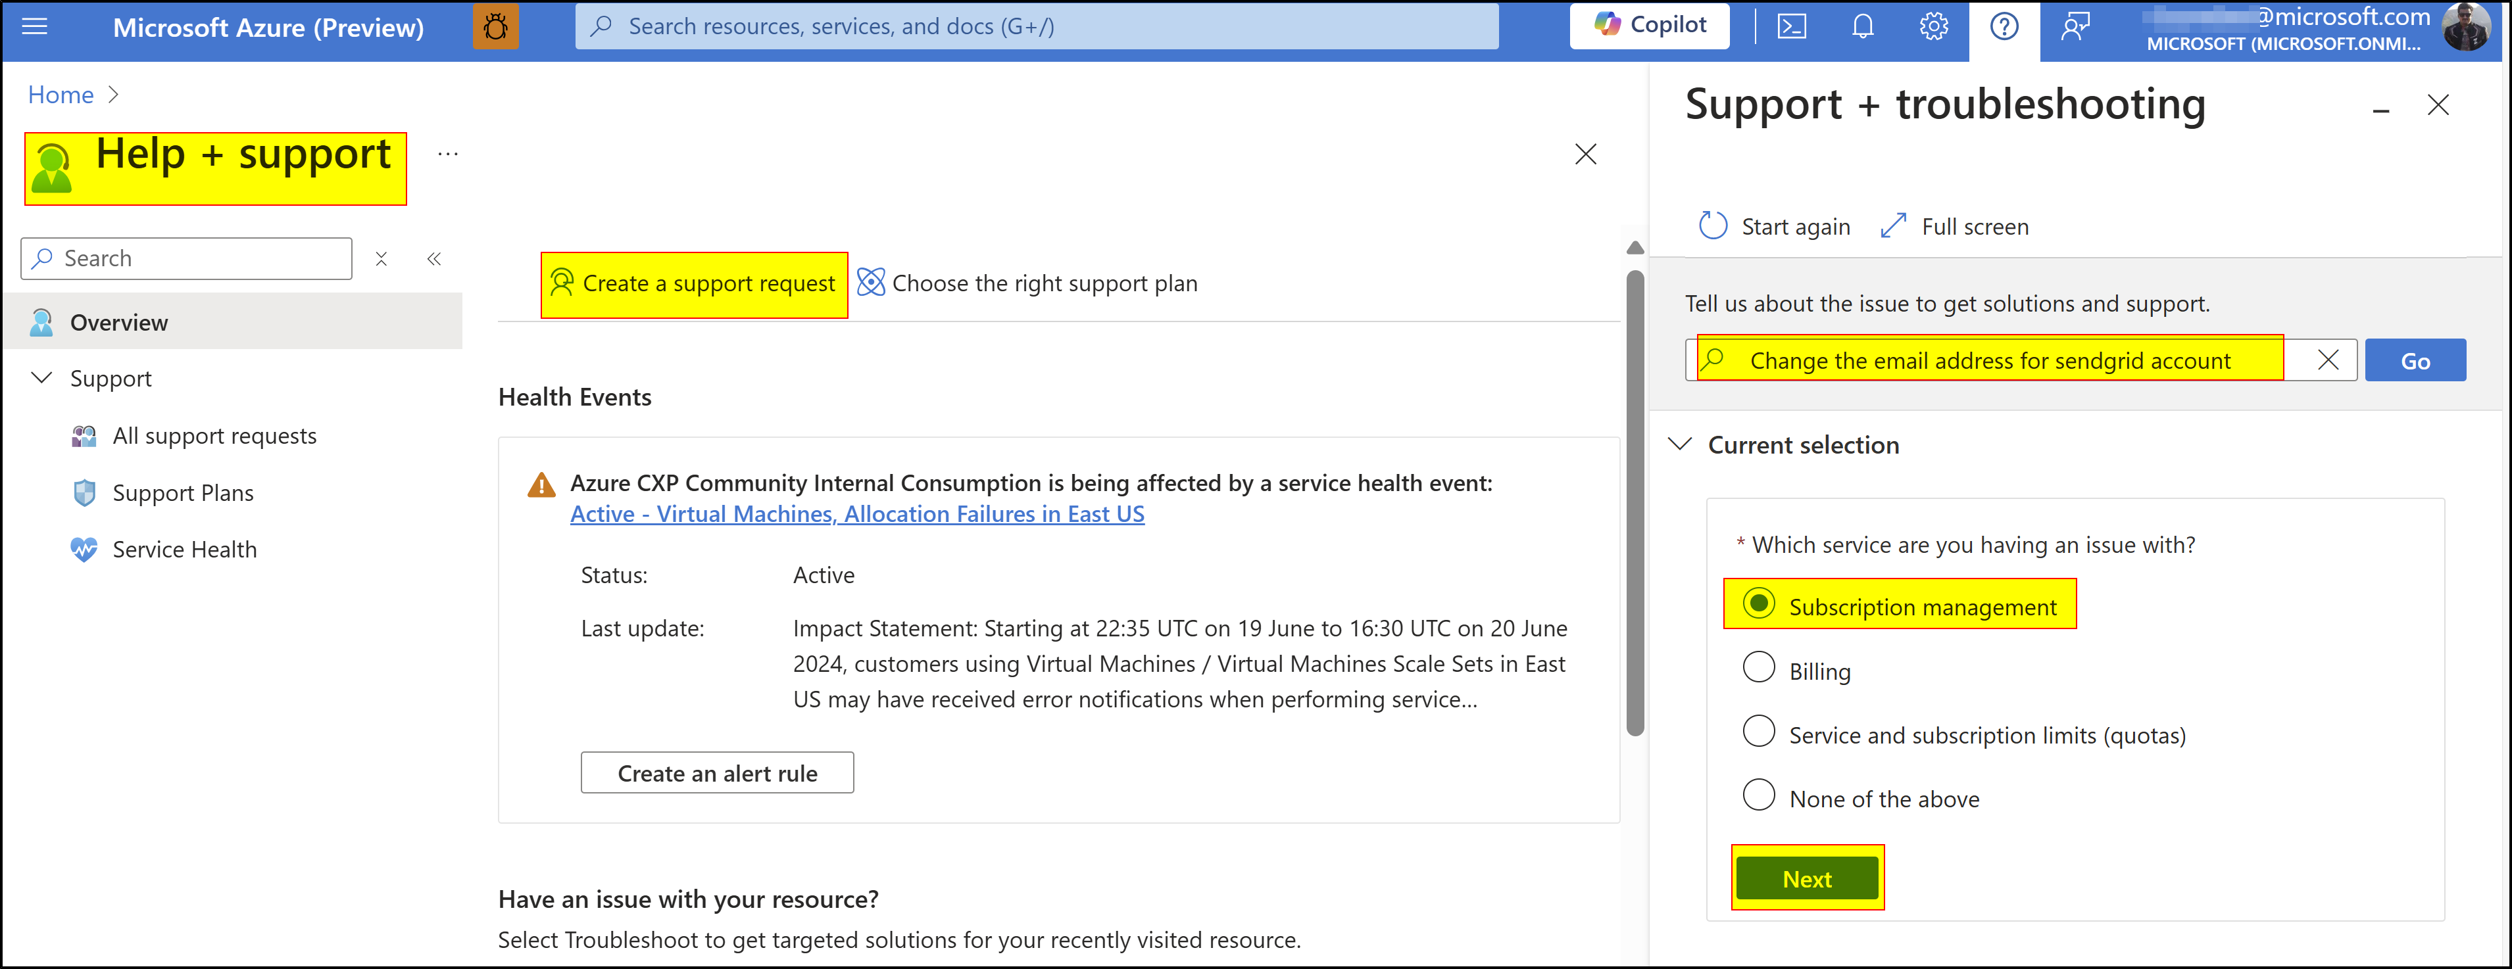Open Support Plans
The image size is (2512, 969).
pyautogui.click(x=184, y=492)
